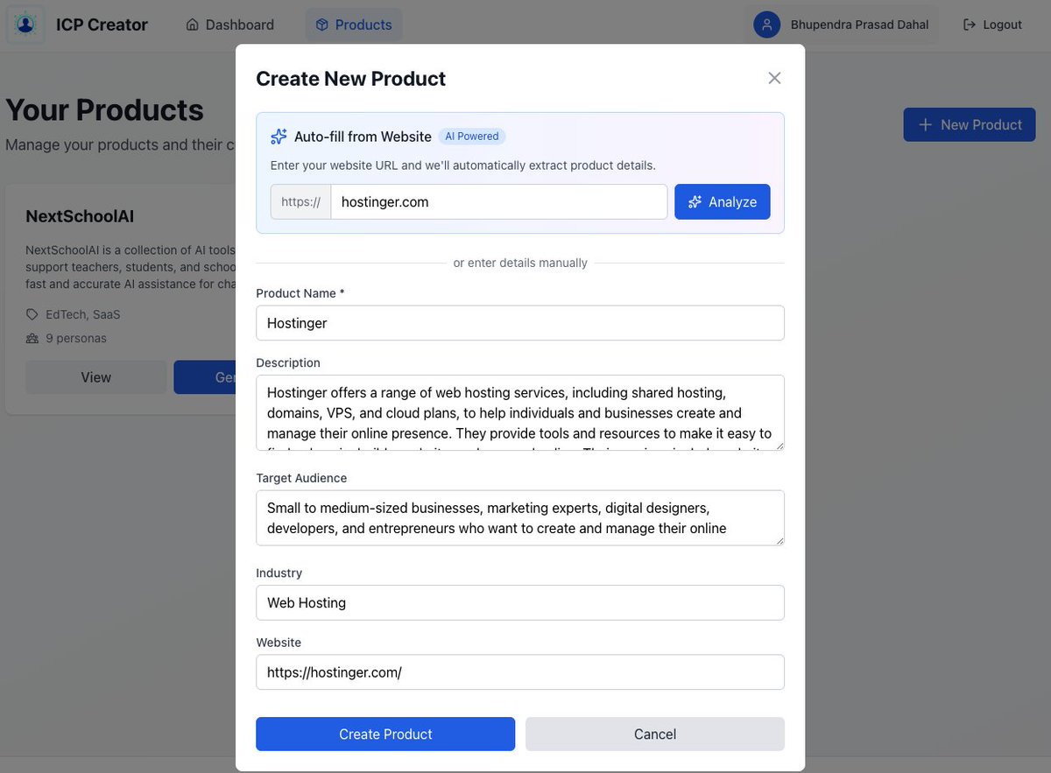Cancel the new product dialog
The image size is (1051, 773).
655,734
